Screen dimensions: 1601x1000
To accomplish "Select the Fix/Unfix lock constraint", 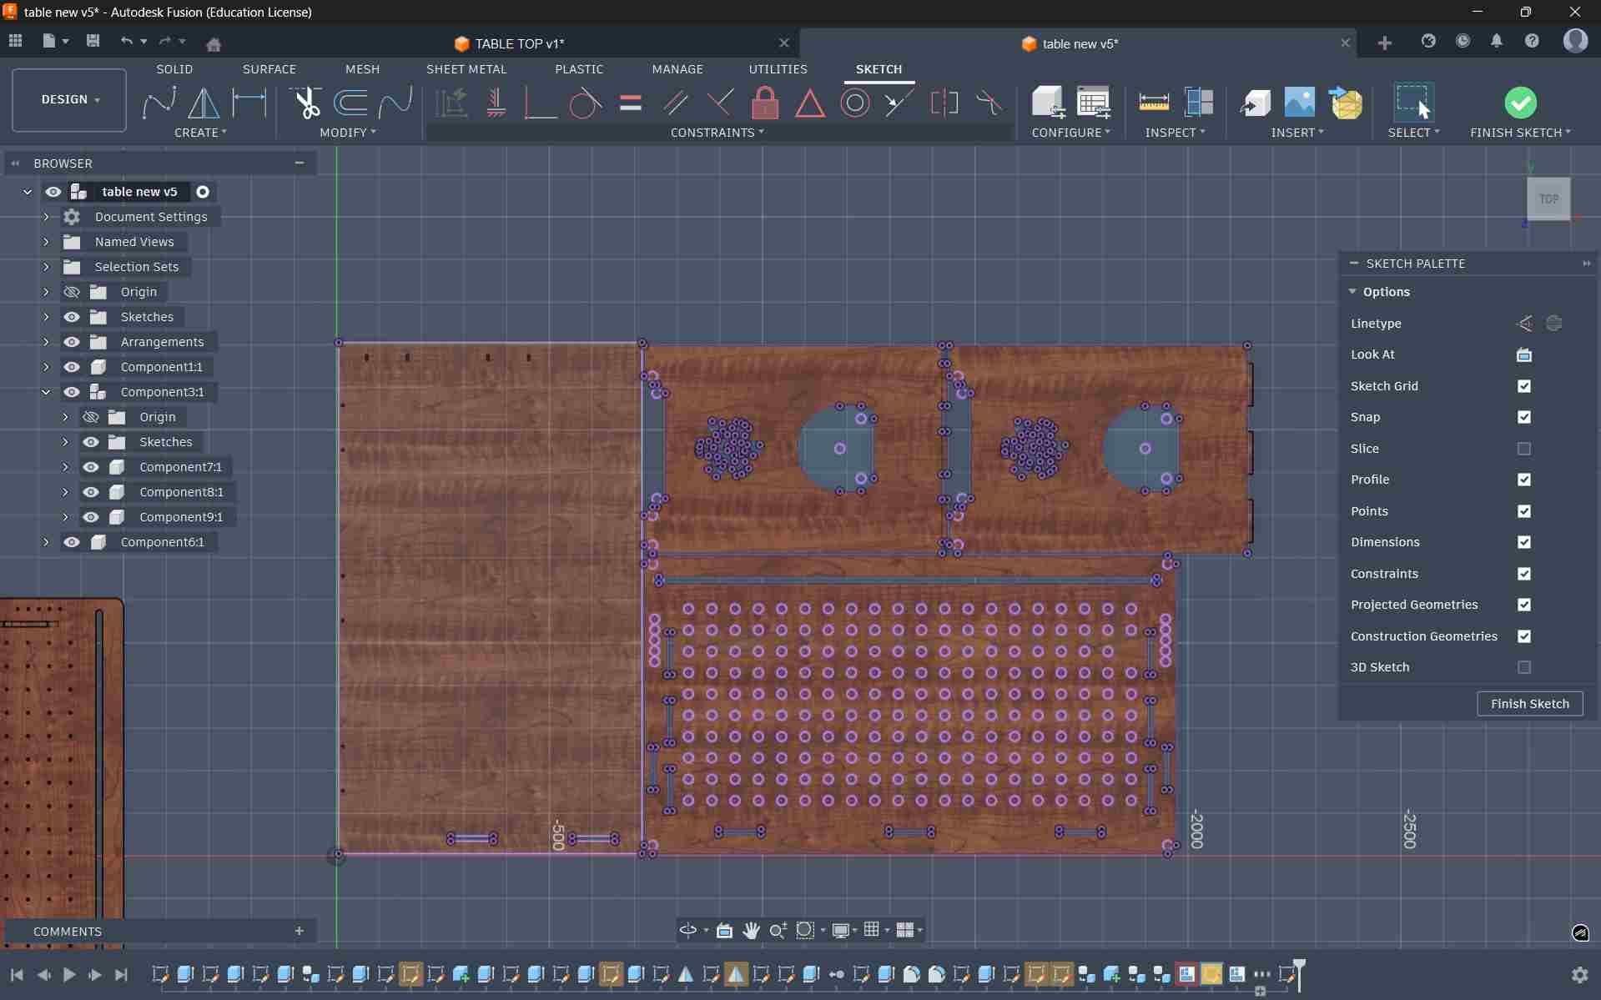I will [x=764, y=103].
